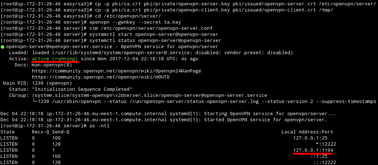Open the Openvpn24ManPage wiki URL

[116, 71]
